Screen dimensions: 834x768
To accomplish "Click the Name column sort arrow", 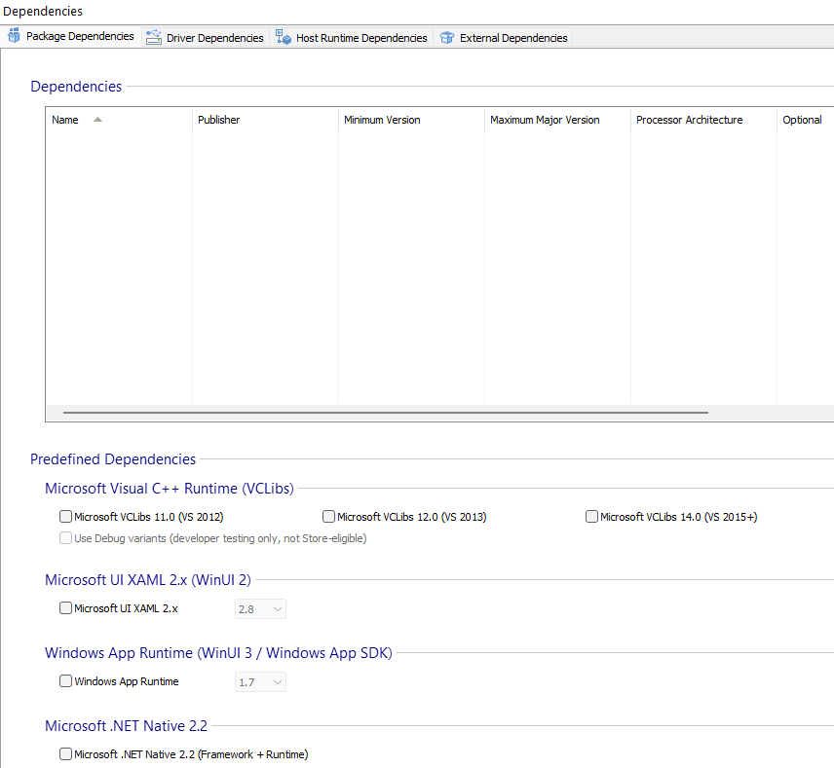I will (x=97, y=120).
